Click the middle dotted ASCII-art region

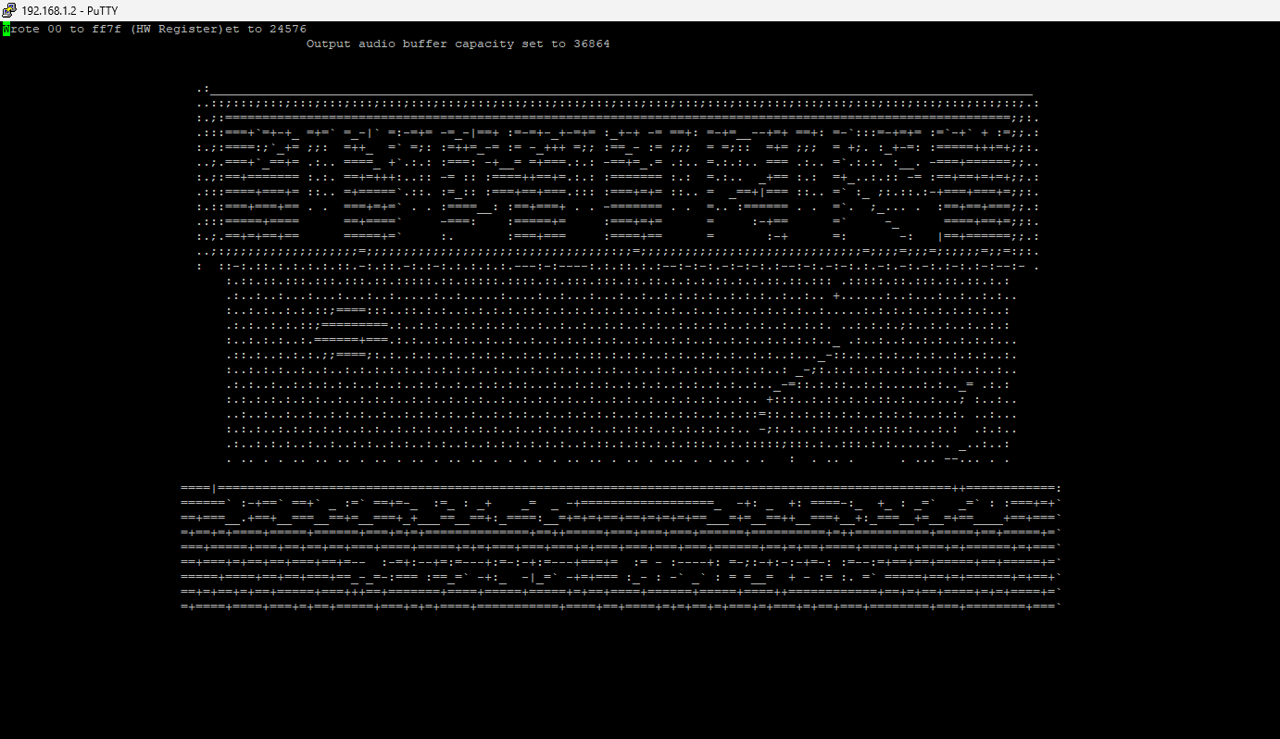(617, 370)
